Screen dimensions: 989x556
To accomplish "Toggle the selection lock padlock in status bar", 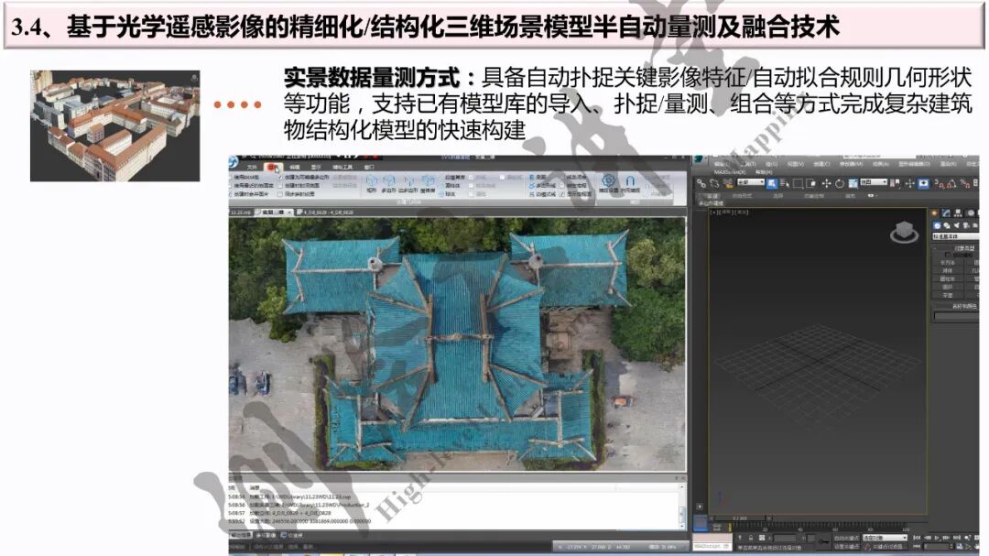I will point(751,537).
